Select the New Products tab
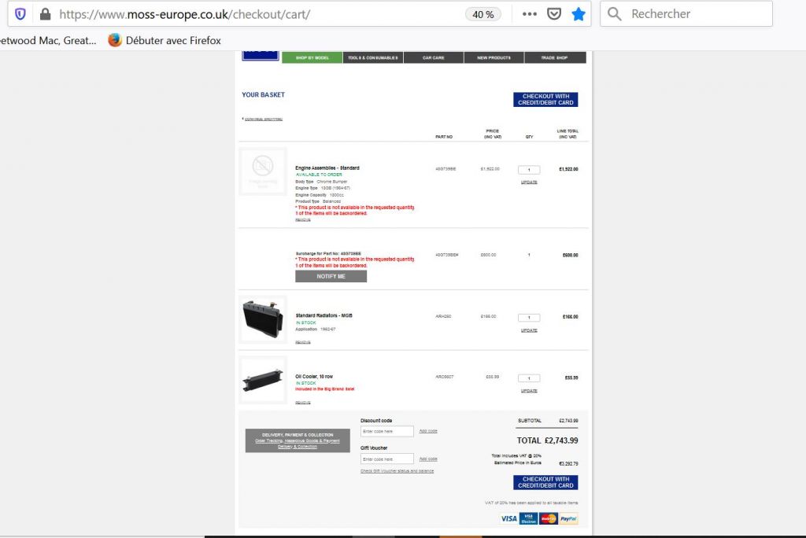The height and width of the screenshot is (538, 806). tap(494, 57)
